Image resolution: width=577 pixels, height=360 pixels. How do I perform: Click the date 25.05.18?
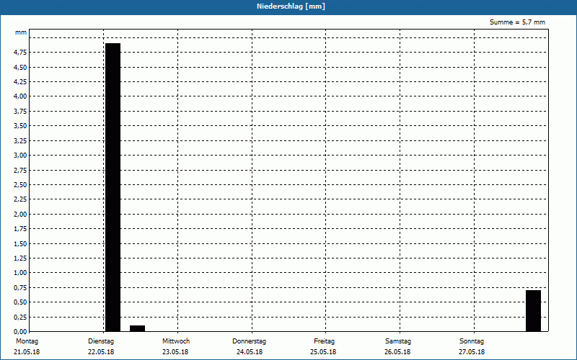coord(323,352)
